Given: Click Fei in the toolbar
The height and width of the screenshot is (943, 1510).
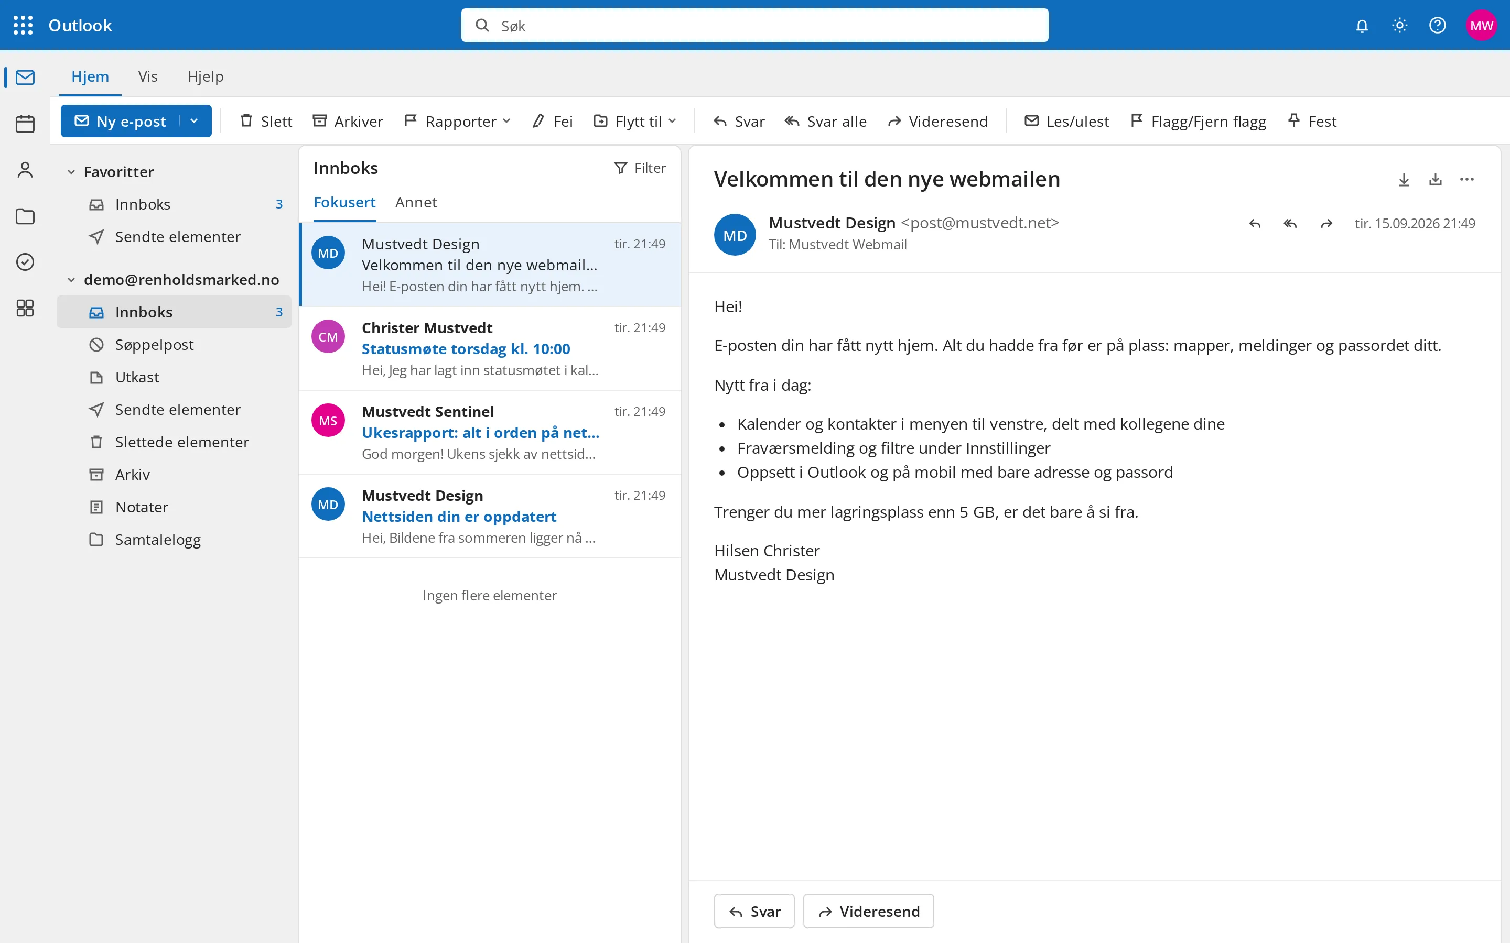Looking at the screenshot, I should click(552, 121).
